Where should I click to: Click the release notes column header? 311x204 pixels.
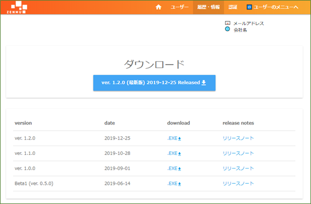pyautogui.click(x=238, y=123)
